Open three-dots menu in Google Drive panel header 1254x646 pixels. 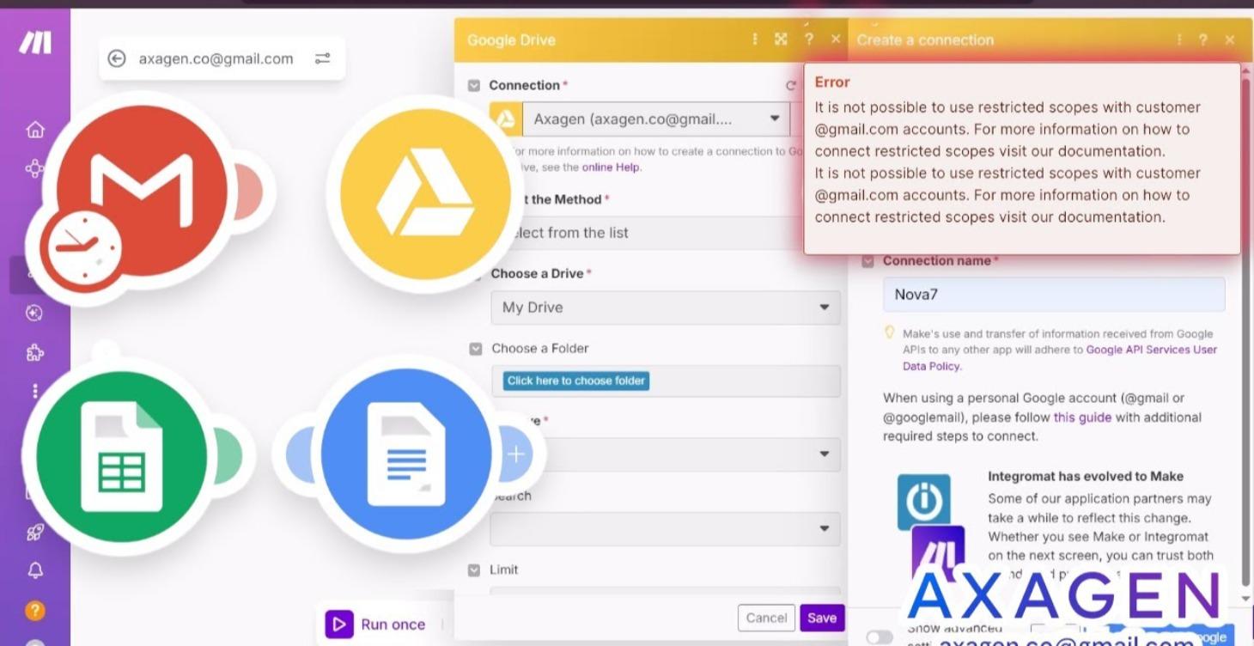(755, 40)
